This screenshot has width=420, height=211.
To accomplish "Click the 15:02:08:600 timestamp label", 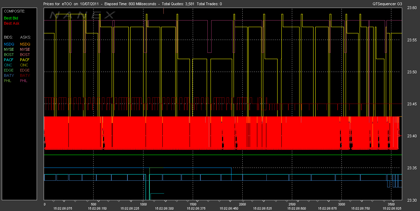I will point(296,208).
